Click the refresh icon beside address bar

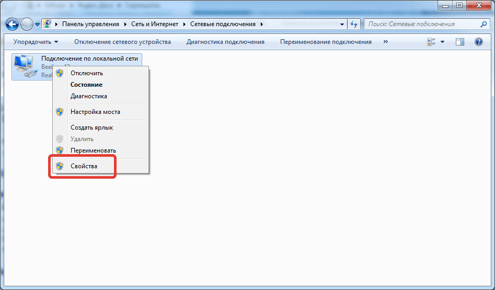click(354, 24)
